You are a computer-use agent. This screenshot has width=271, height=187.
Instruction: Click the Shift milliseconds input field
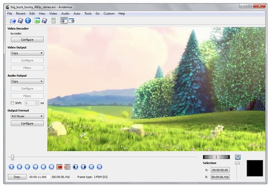(x=30, y=103)
